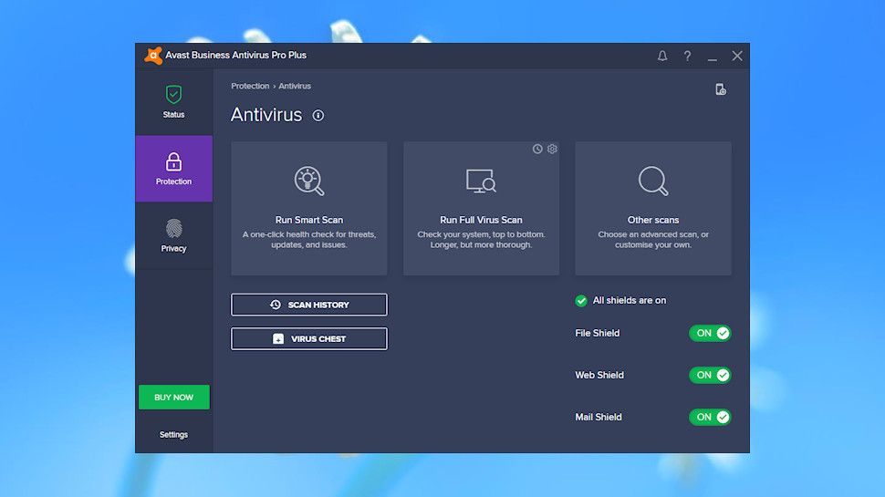Click the Protection breadcrumb link

pos(250,87)
